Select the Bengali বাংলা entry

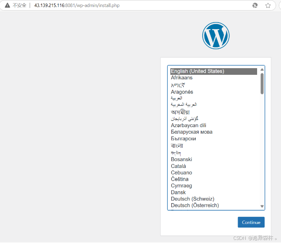pyautogui.click(x=214, y=146)
